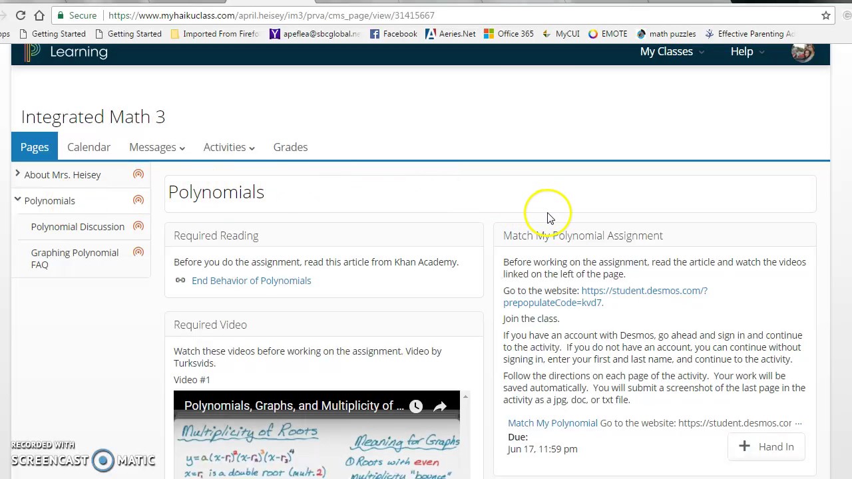Screen dimensions: 852x479
Task: Click the Share arrow icon on video
Action: (x=440, y=406)
